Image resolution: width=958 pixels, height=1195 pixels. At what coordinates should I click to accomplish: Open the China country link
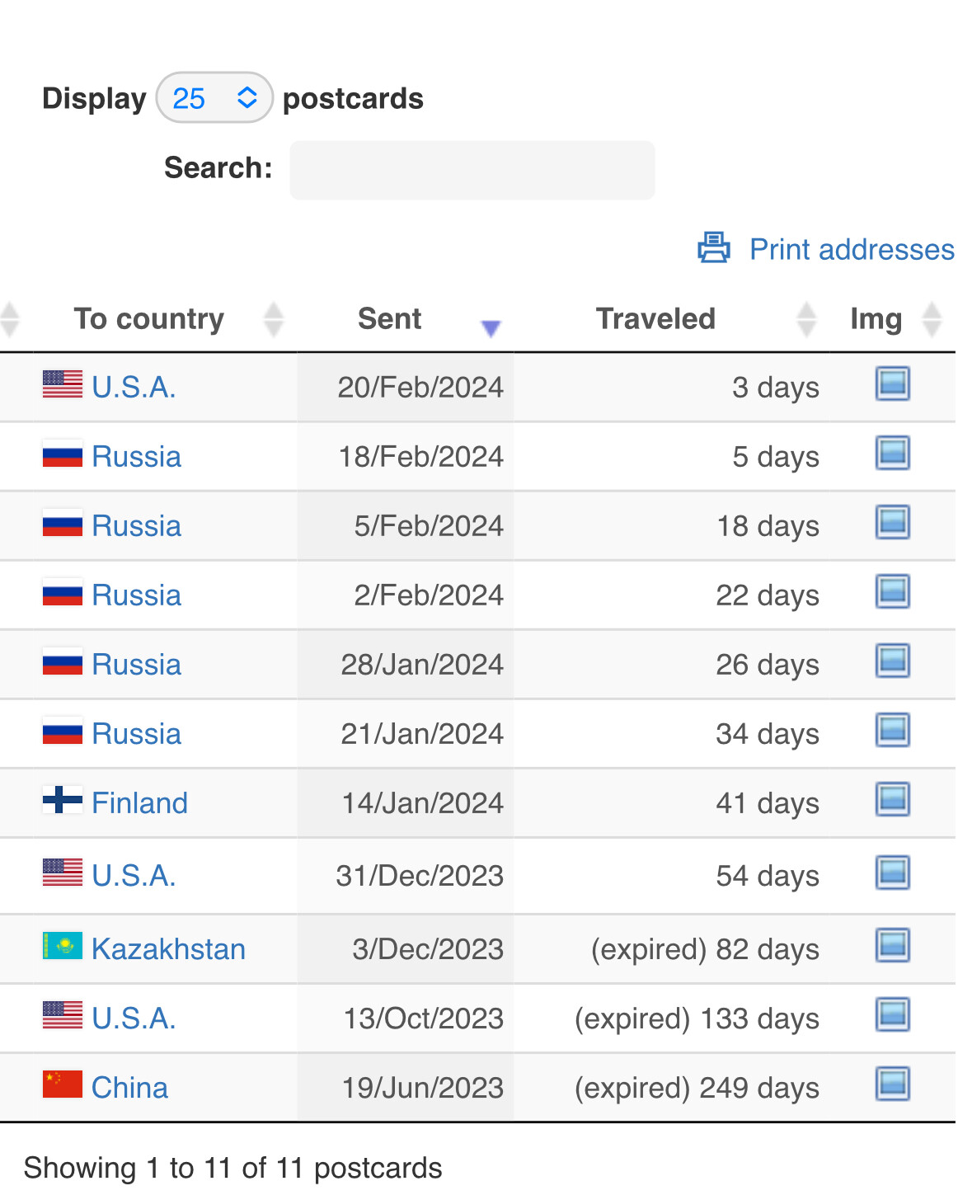[x=129, y=1087]
